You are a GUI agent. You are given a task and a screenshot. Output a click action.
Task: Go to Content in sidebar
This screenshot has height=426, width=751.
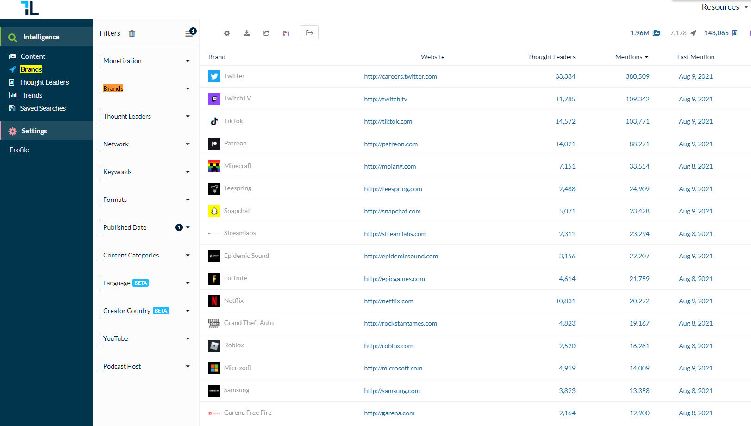click(x=33, y=56)
